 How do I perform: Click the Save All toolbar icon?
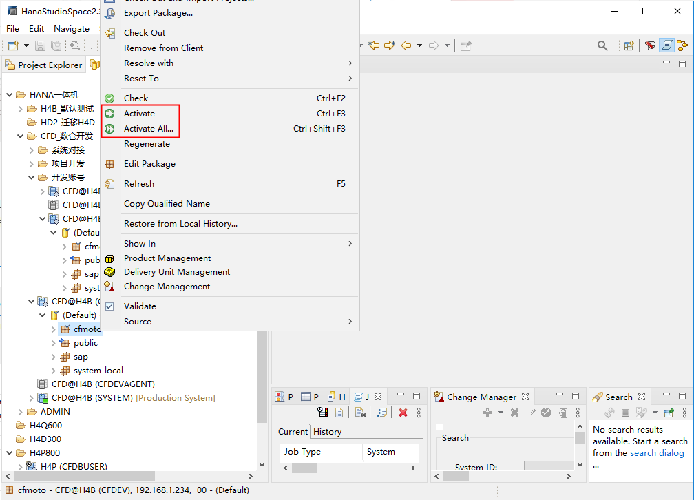(x=56, y=45)
